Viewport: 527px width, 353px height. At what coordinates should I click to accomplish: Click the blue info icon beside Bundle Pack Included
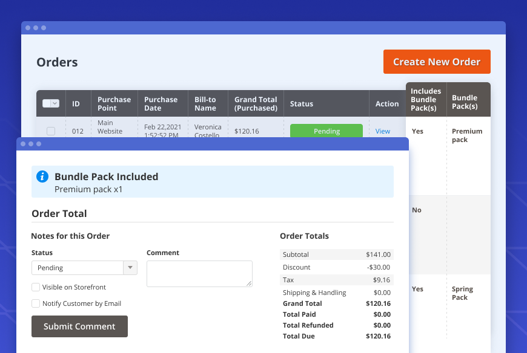[x=42, y=176]
